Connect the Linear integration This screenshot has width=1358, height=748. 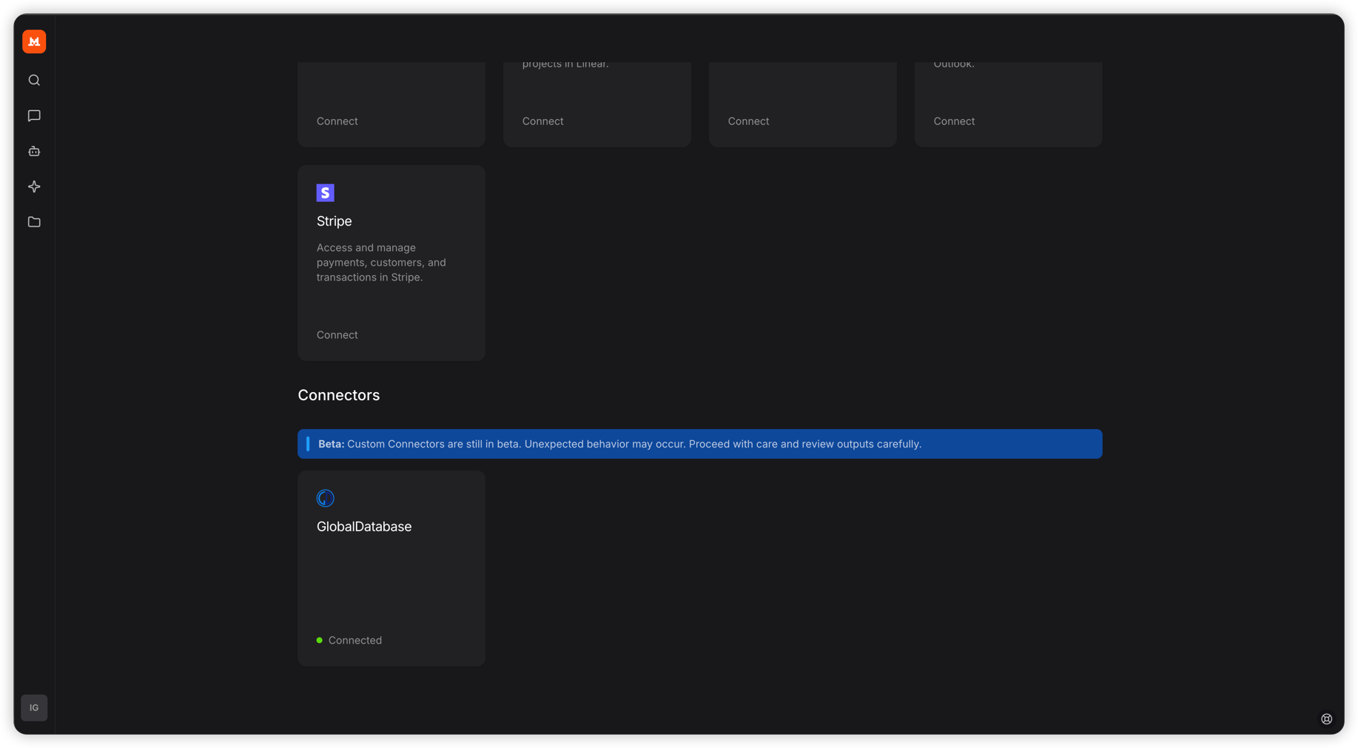(x=542, y=121)
